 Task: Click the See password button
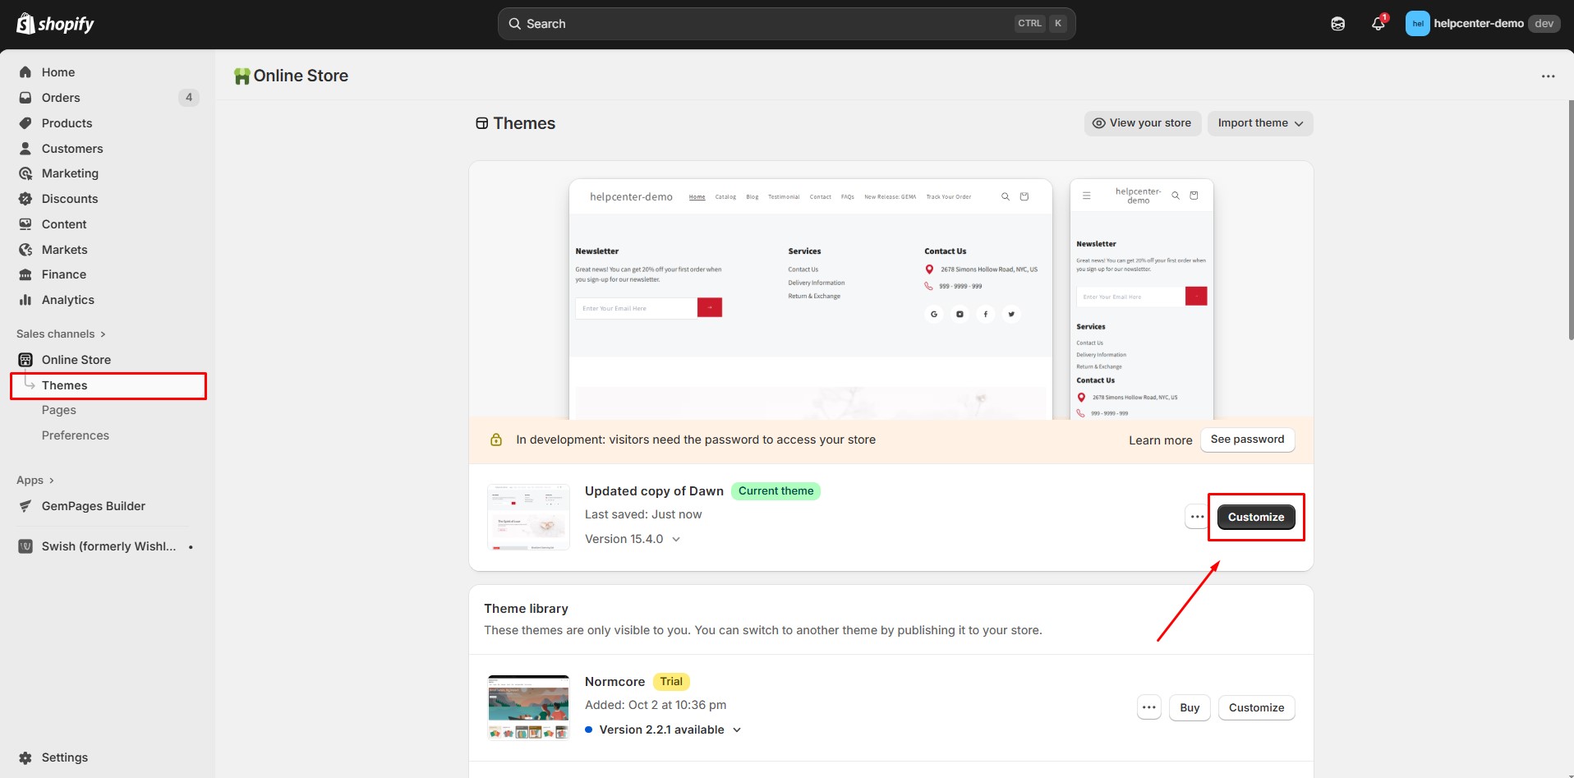pyautogui.click(x=1247, y=440)
